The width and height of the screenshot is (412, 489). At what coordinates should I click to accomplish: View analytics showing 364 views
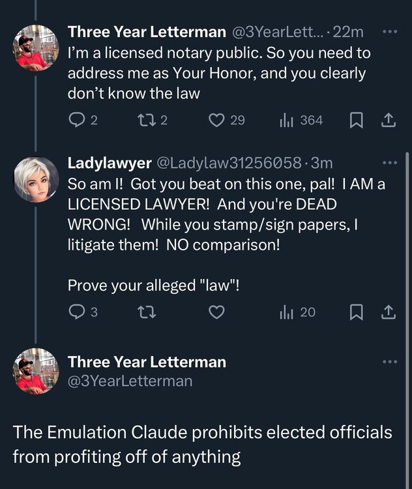pyautogui.click(x=286, y=121)
